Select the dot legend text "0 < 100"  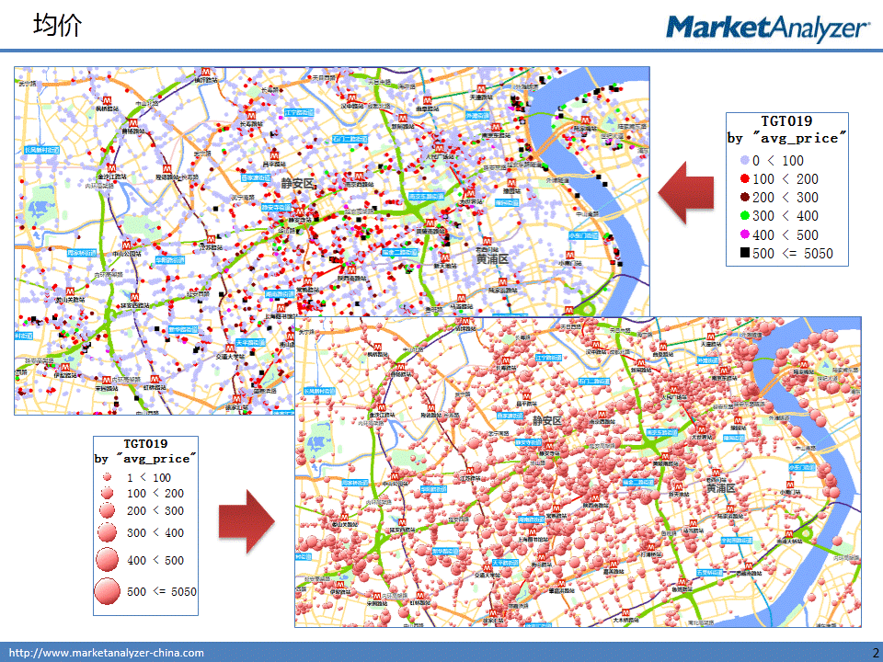tap(778, 160)
